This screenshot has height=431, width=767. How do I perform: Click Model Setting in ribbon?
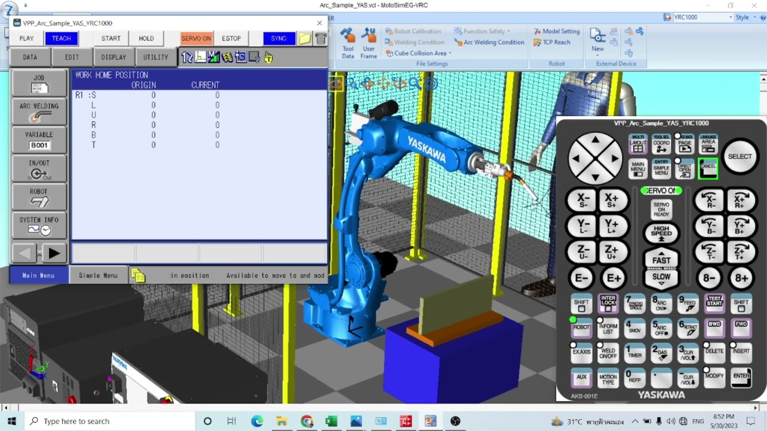point(556,31)
